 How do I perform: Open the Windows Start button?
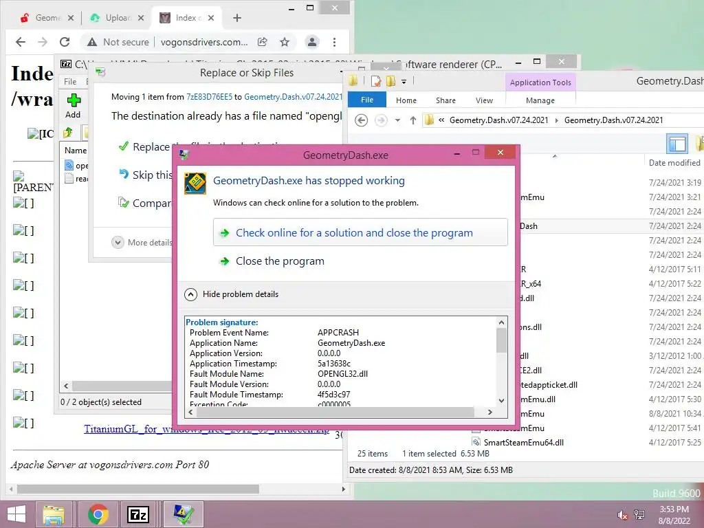(x=16, y=514)
